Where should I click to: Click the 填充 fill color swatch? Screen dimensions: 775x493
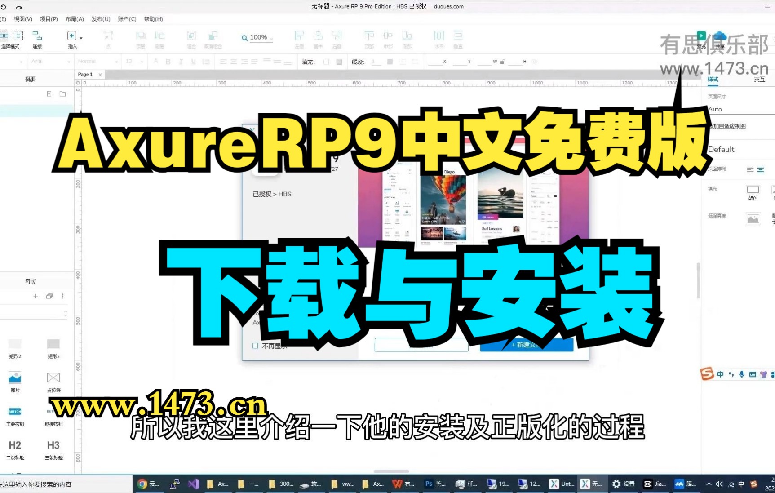pyautogui.click(x=326, y=62)
